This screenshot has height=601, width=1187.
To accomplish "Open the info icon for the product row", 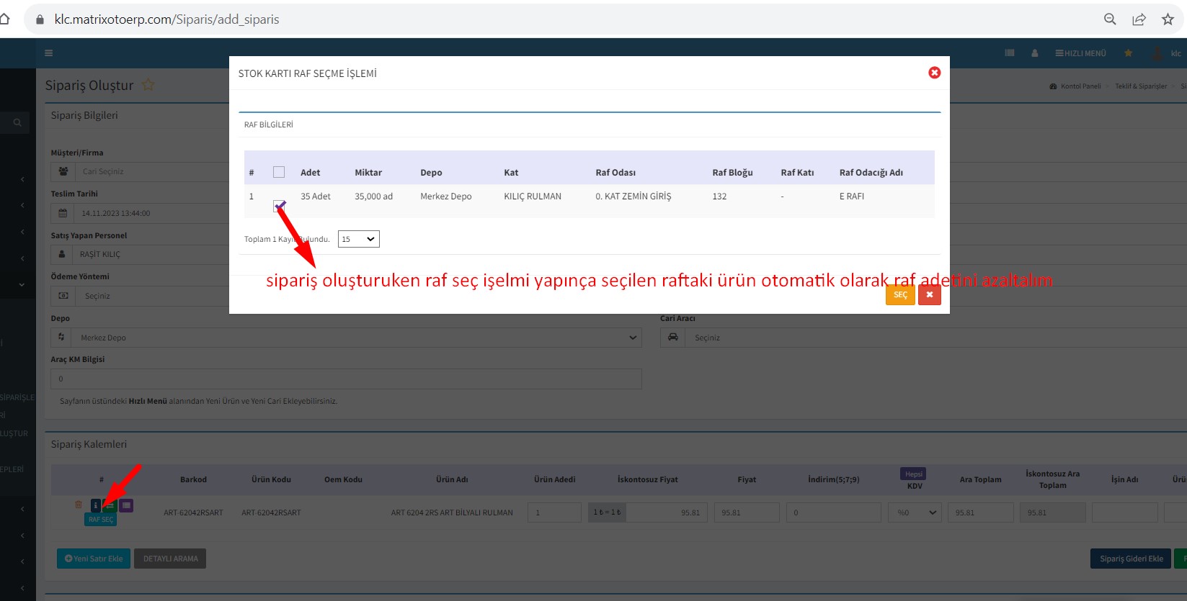I will [x=95, y=505].
